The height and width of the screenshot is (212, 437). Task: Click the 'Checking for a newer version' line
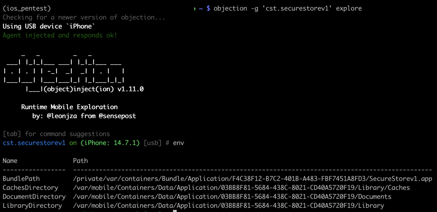coord(84,18)
